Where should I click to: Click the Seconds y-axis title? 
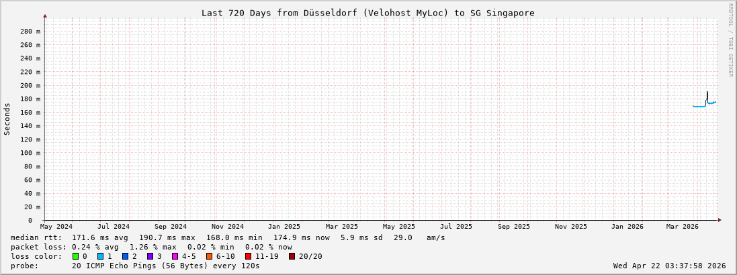coord(7,119)
